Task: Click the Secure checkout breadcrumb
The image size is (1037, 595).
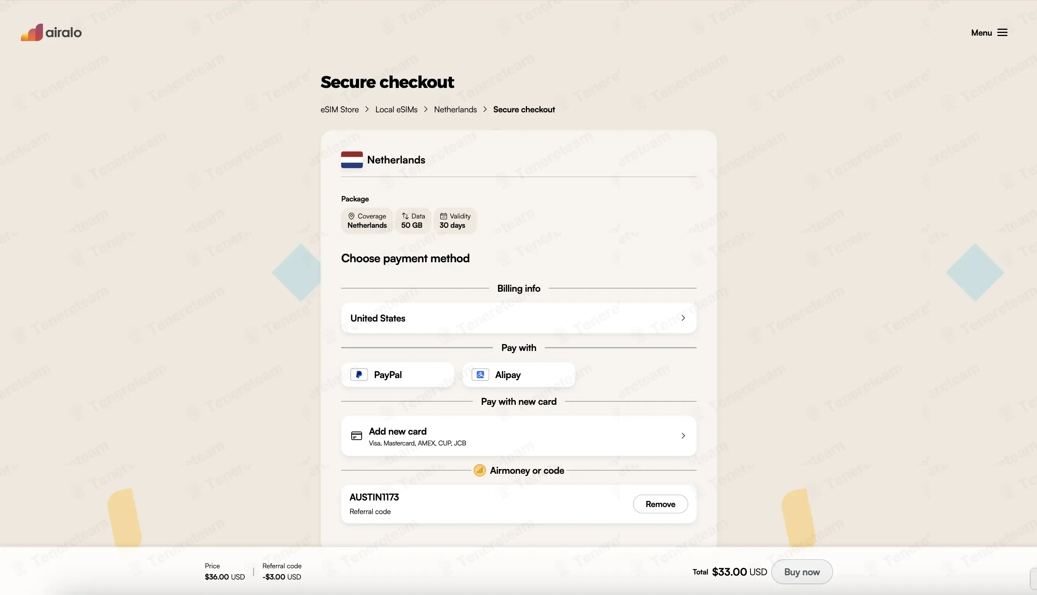Action: (x=524, y=110)
